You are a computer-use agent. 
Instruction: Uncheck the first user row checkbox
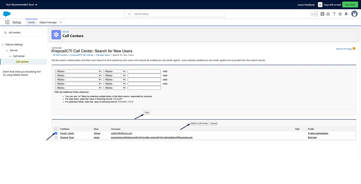[56, 133]
